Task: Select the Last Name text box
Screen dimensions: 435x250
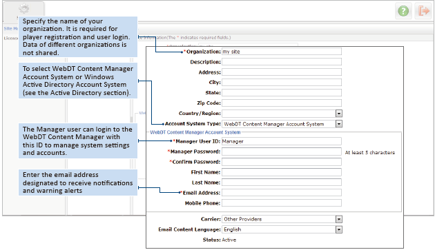Action: click(x=282, y=183)
